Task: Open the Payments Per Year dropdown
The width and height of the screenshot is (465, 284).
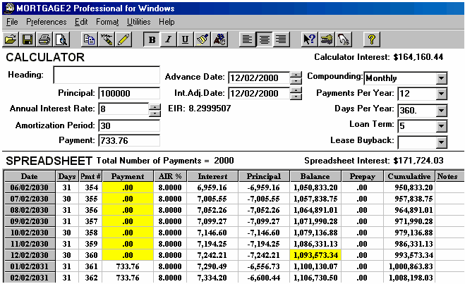Action: [x=442, y=94]
